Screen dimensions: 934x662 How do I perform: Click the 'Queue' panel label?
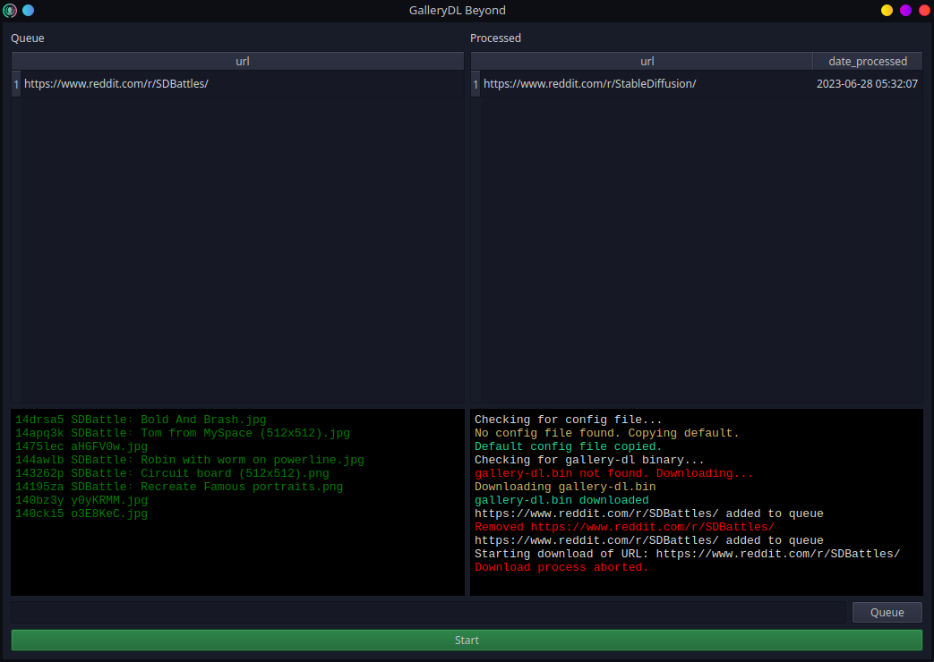pos(28,38)
